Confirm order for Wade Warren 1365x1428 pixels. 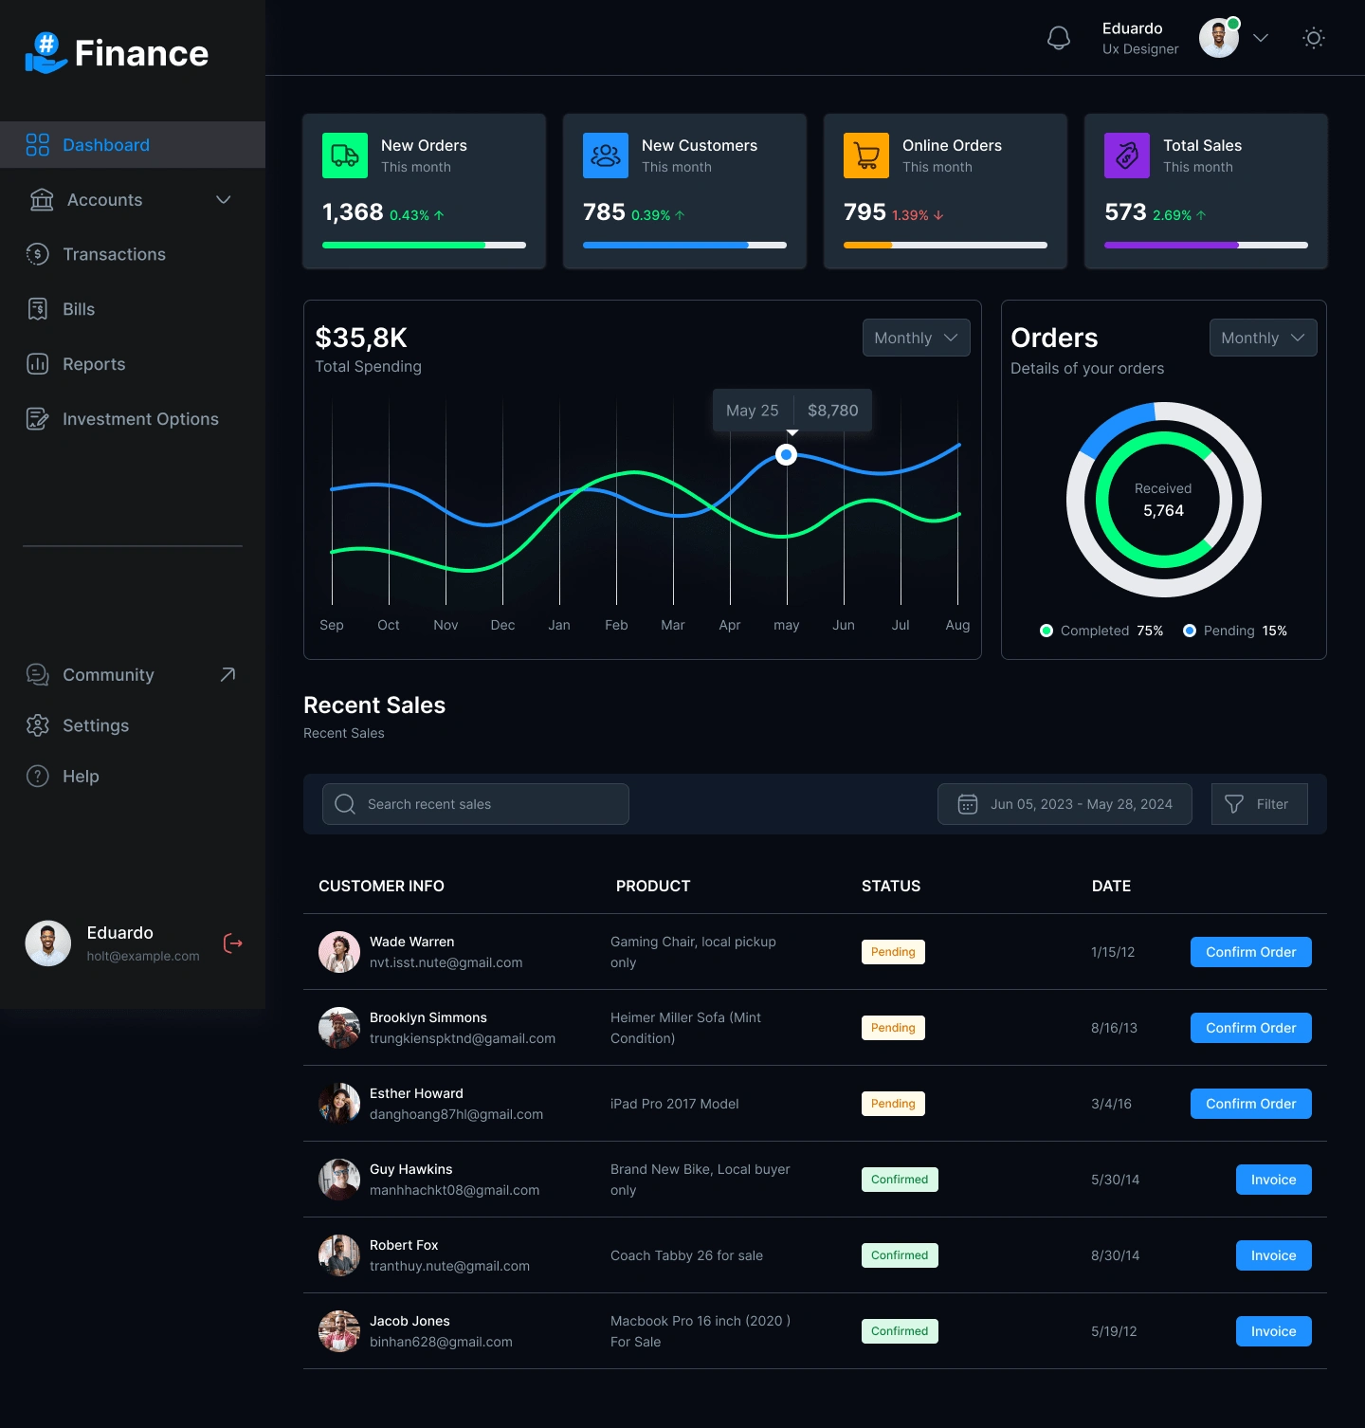point(1251,952)
